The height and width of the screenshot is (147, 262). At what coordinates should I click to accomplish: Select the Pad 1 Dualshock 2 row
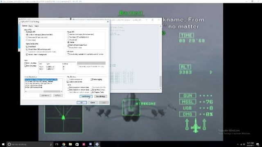[x=57, y=67]
